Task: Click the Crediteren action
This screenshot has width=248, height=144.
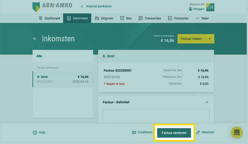Action: click(x=142, y=132)
